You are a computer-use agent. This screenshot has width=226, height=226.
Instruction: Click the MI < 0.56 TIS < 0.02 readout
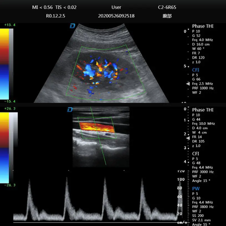[54, 8]
